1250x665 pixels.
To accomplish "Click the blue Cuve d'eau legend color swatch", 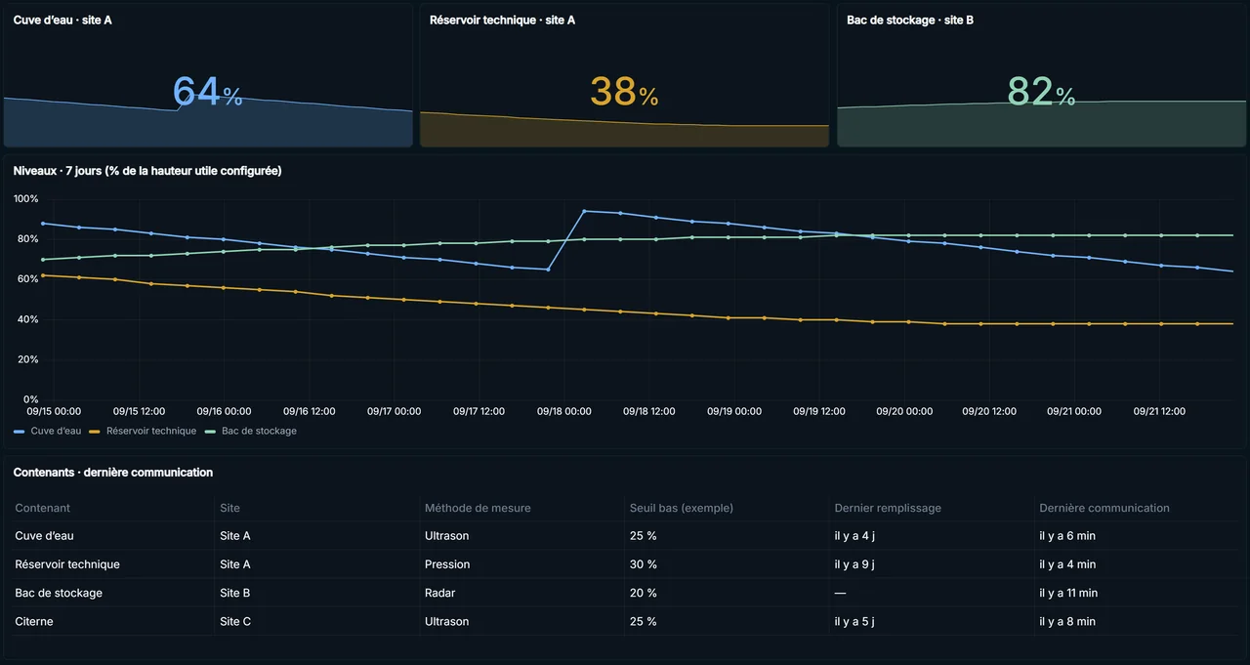I will [x=20, y=431].
